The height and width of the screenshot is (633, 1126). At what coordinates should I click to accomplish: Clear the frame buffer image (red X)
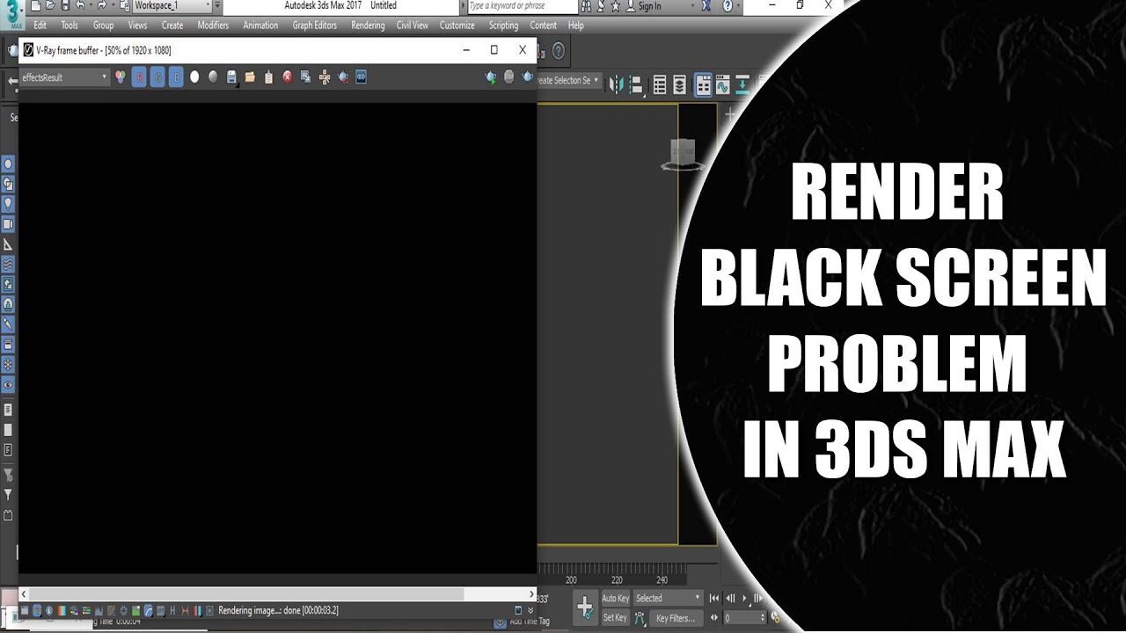point(287,77)
